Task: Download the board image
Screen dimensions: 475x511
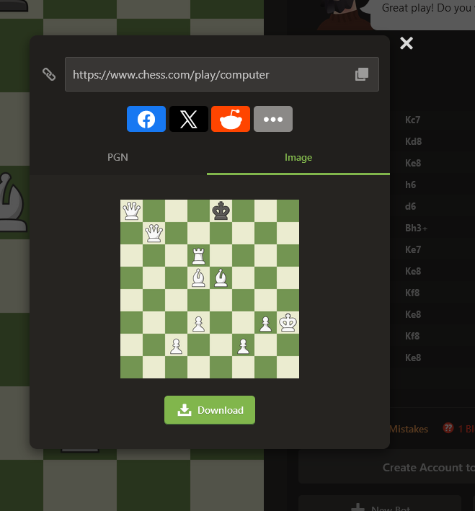Action: [210, 410]
